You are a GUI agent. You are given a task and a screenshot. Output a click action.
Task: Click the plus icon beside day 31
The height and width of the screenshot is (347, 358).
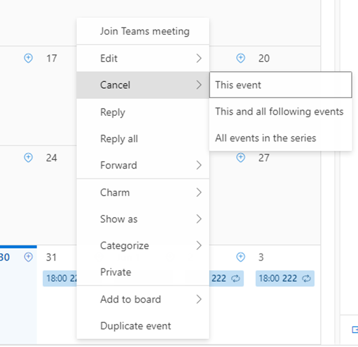pos(28,257)
